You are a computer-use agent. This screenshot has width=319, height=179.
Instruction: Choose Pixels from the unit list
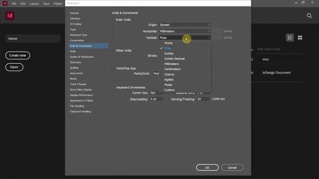click(168, 85)
